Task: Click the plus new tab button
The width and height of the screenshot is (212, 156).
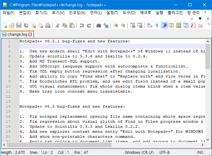Action: [x=192, y=19]
